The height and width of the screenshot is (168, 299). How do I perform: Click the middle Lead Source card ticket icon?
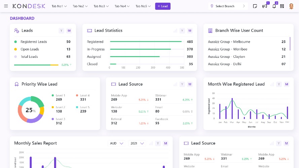[113, 84]
